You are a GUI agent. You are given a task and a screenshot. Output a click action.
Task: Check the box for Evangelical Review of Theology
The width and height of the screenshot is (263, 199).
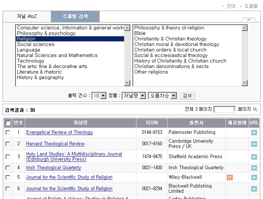[x=8, y=132]
